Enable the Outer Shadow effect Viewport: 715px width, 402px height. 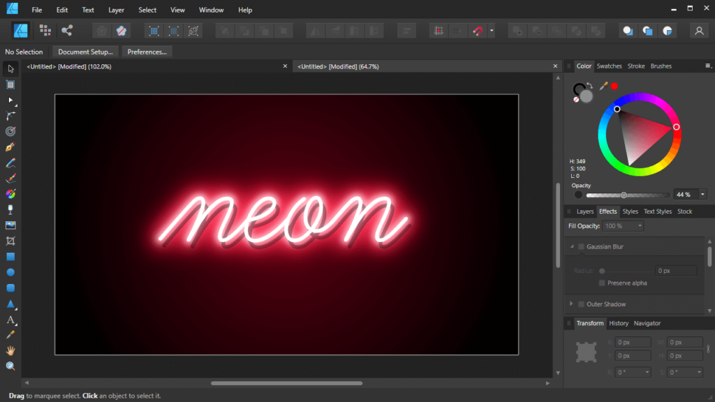coord(582,304)
